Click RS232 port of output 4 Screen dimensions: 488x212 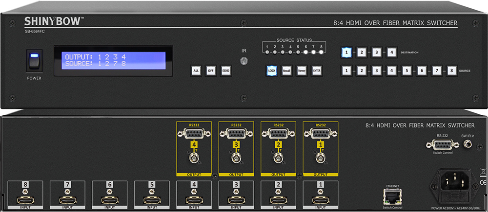[x=194, y=134]
